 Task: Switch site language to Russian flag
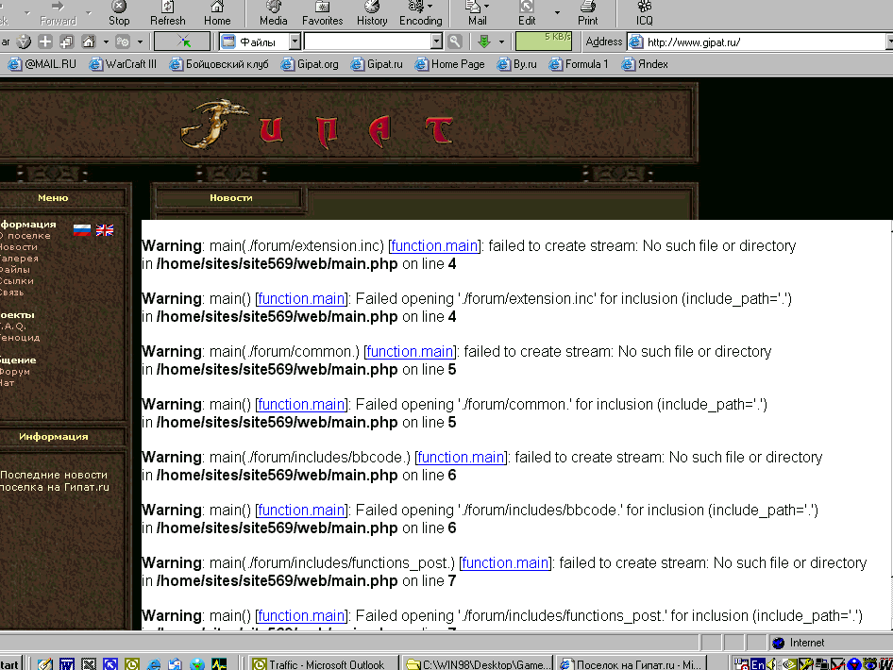point(82,229)
